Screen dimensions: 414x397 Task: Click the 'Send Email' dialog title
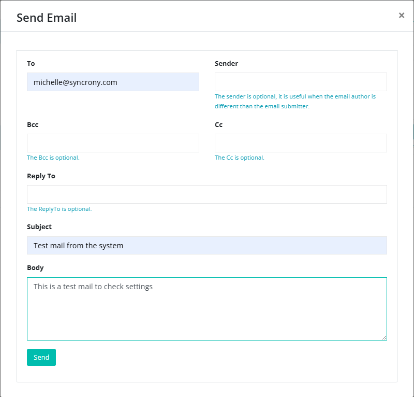tap(47, 18)
